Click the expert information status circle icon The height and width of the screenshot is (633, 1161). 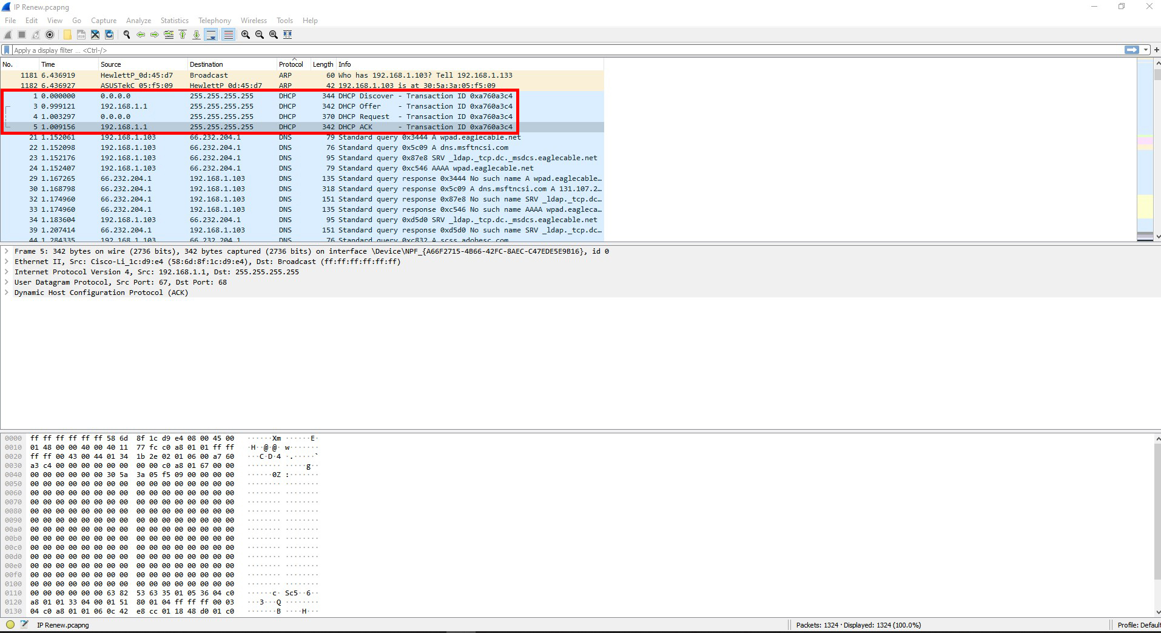(10, 625)
